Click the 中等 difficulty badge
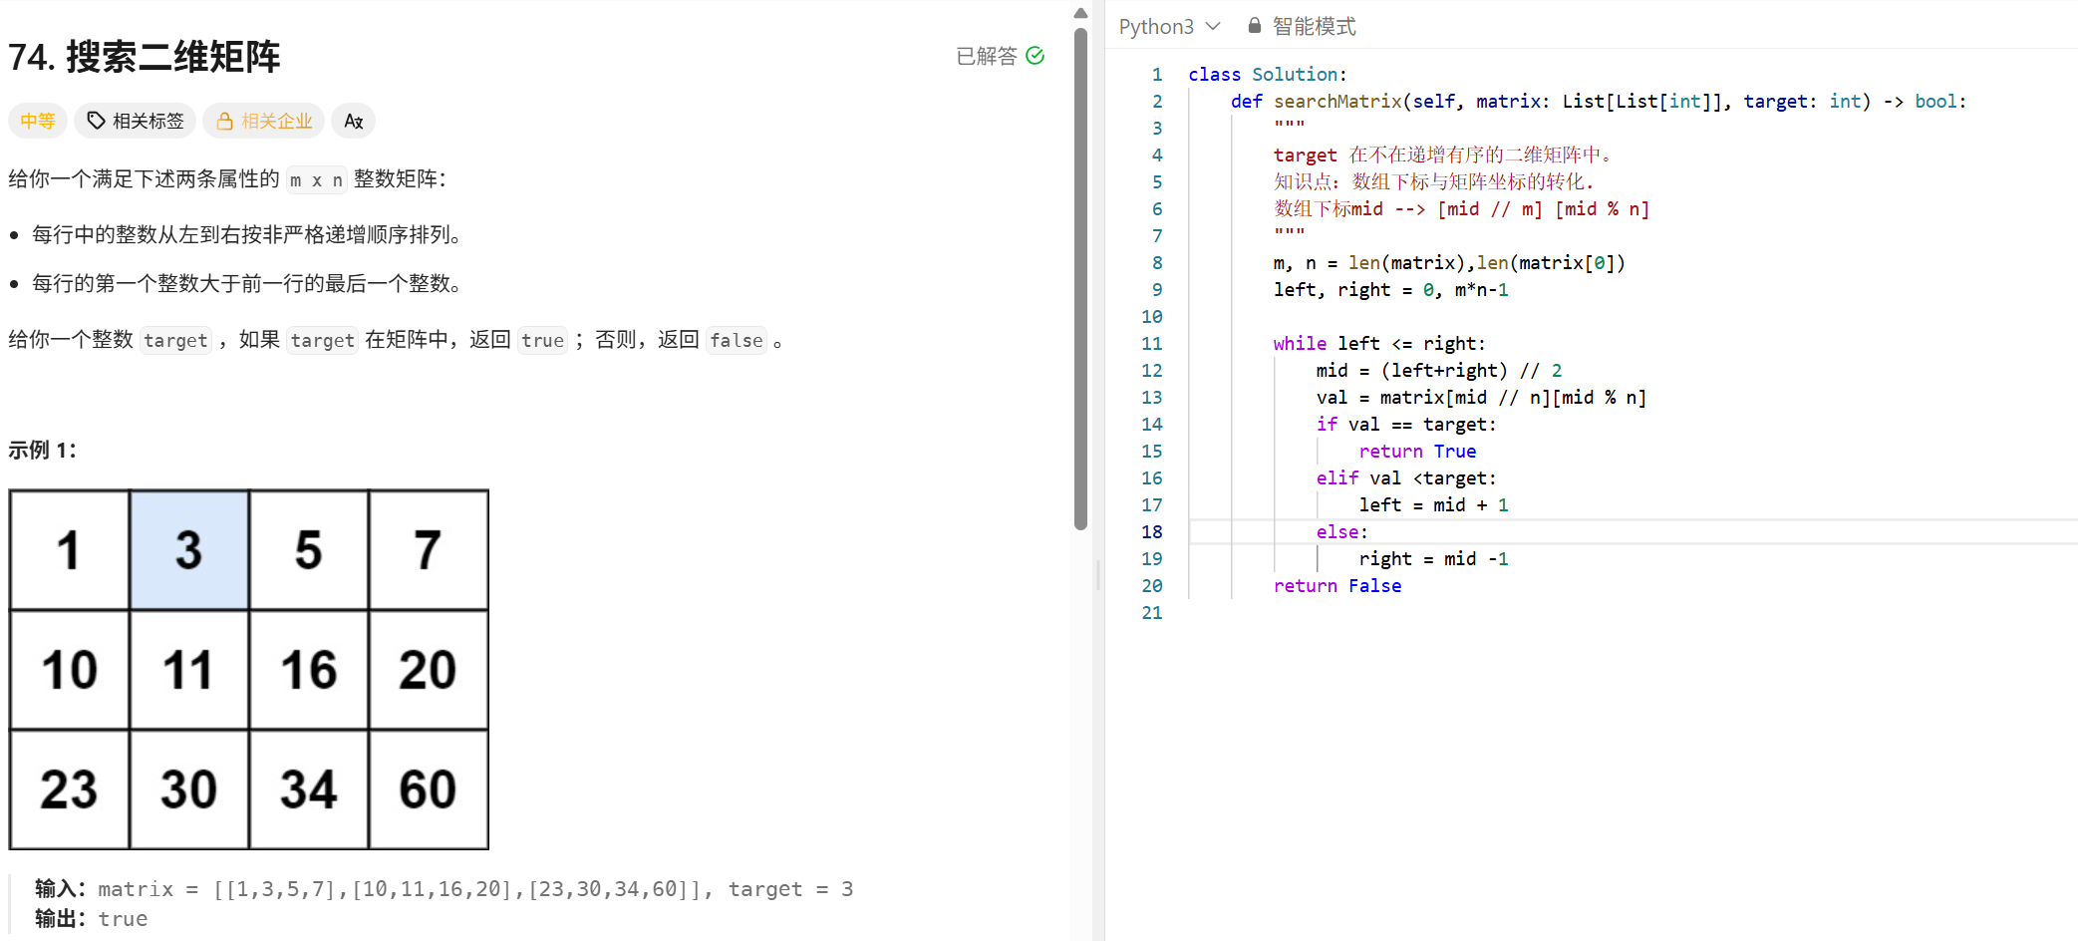This screenshot has width=2078, height=941. [x=38, y=121]
